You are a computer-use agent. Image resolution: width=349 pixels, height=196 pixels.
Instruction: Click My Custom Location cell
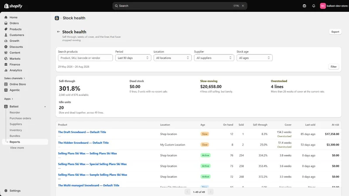(172, 145)
